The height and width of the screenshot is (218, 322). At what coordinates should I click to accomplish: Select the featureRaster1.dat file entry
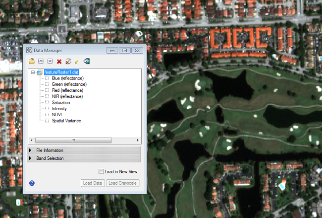pos(61,73)
